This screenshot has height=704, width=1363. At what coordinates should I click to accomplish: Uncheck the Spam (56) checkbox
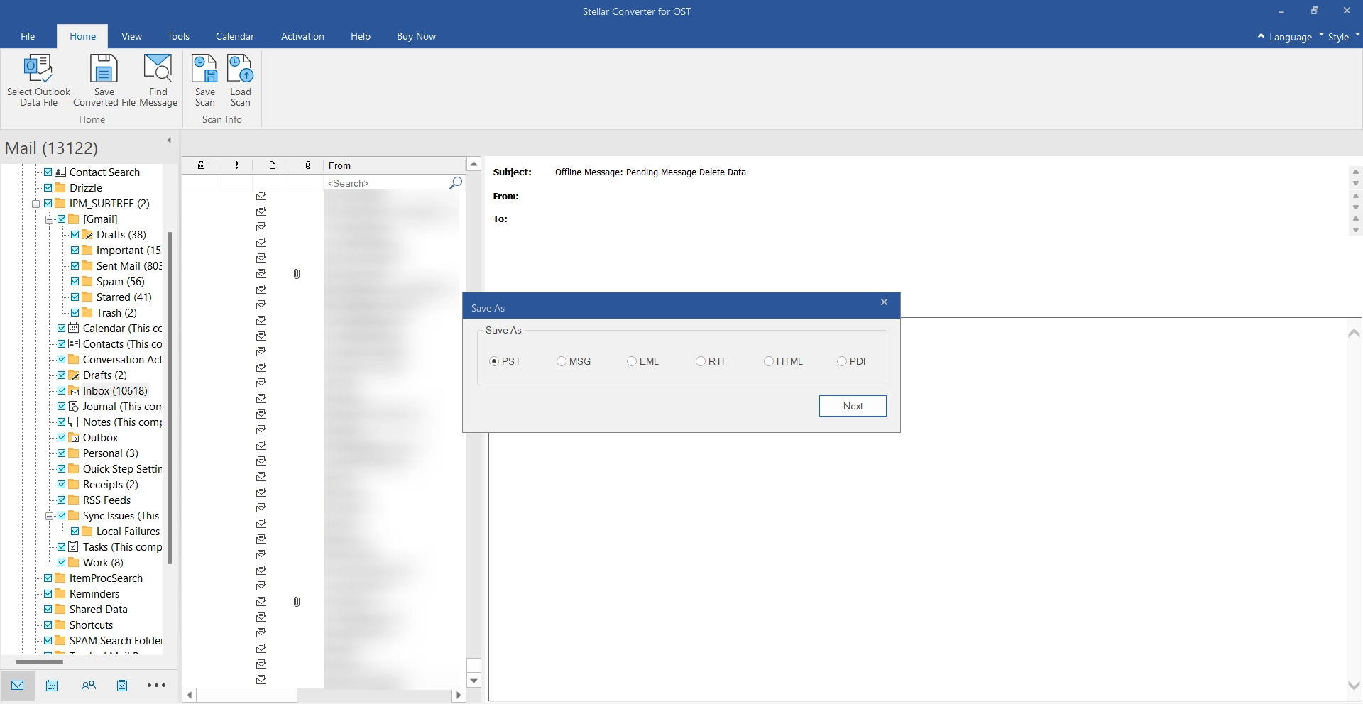tap(75, 282)
